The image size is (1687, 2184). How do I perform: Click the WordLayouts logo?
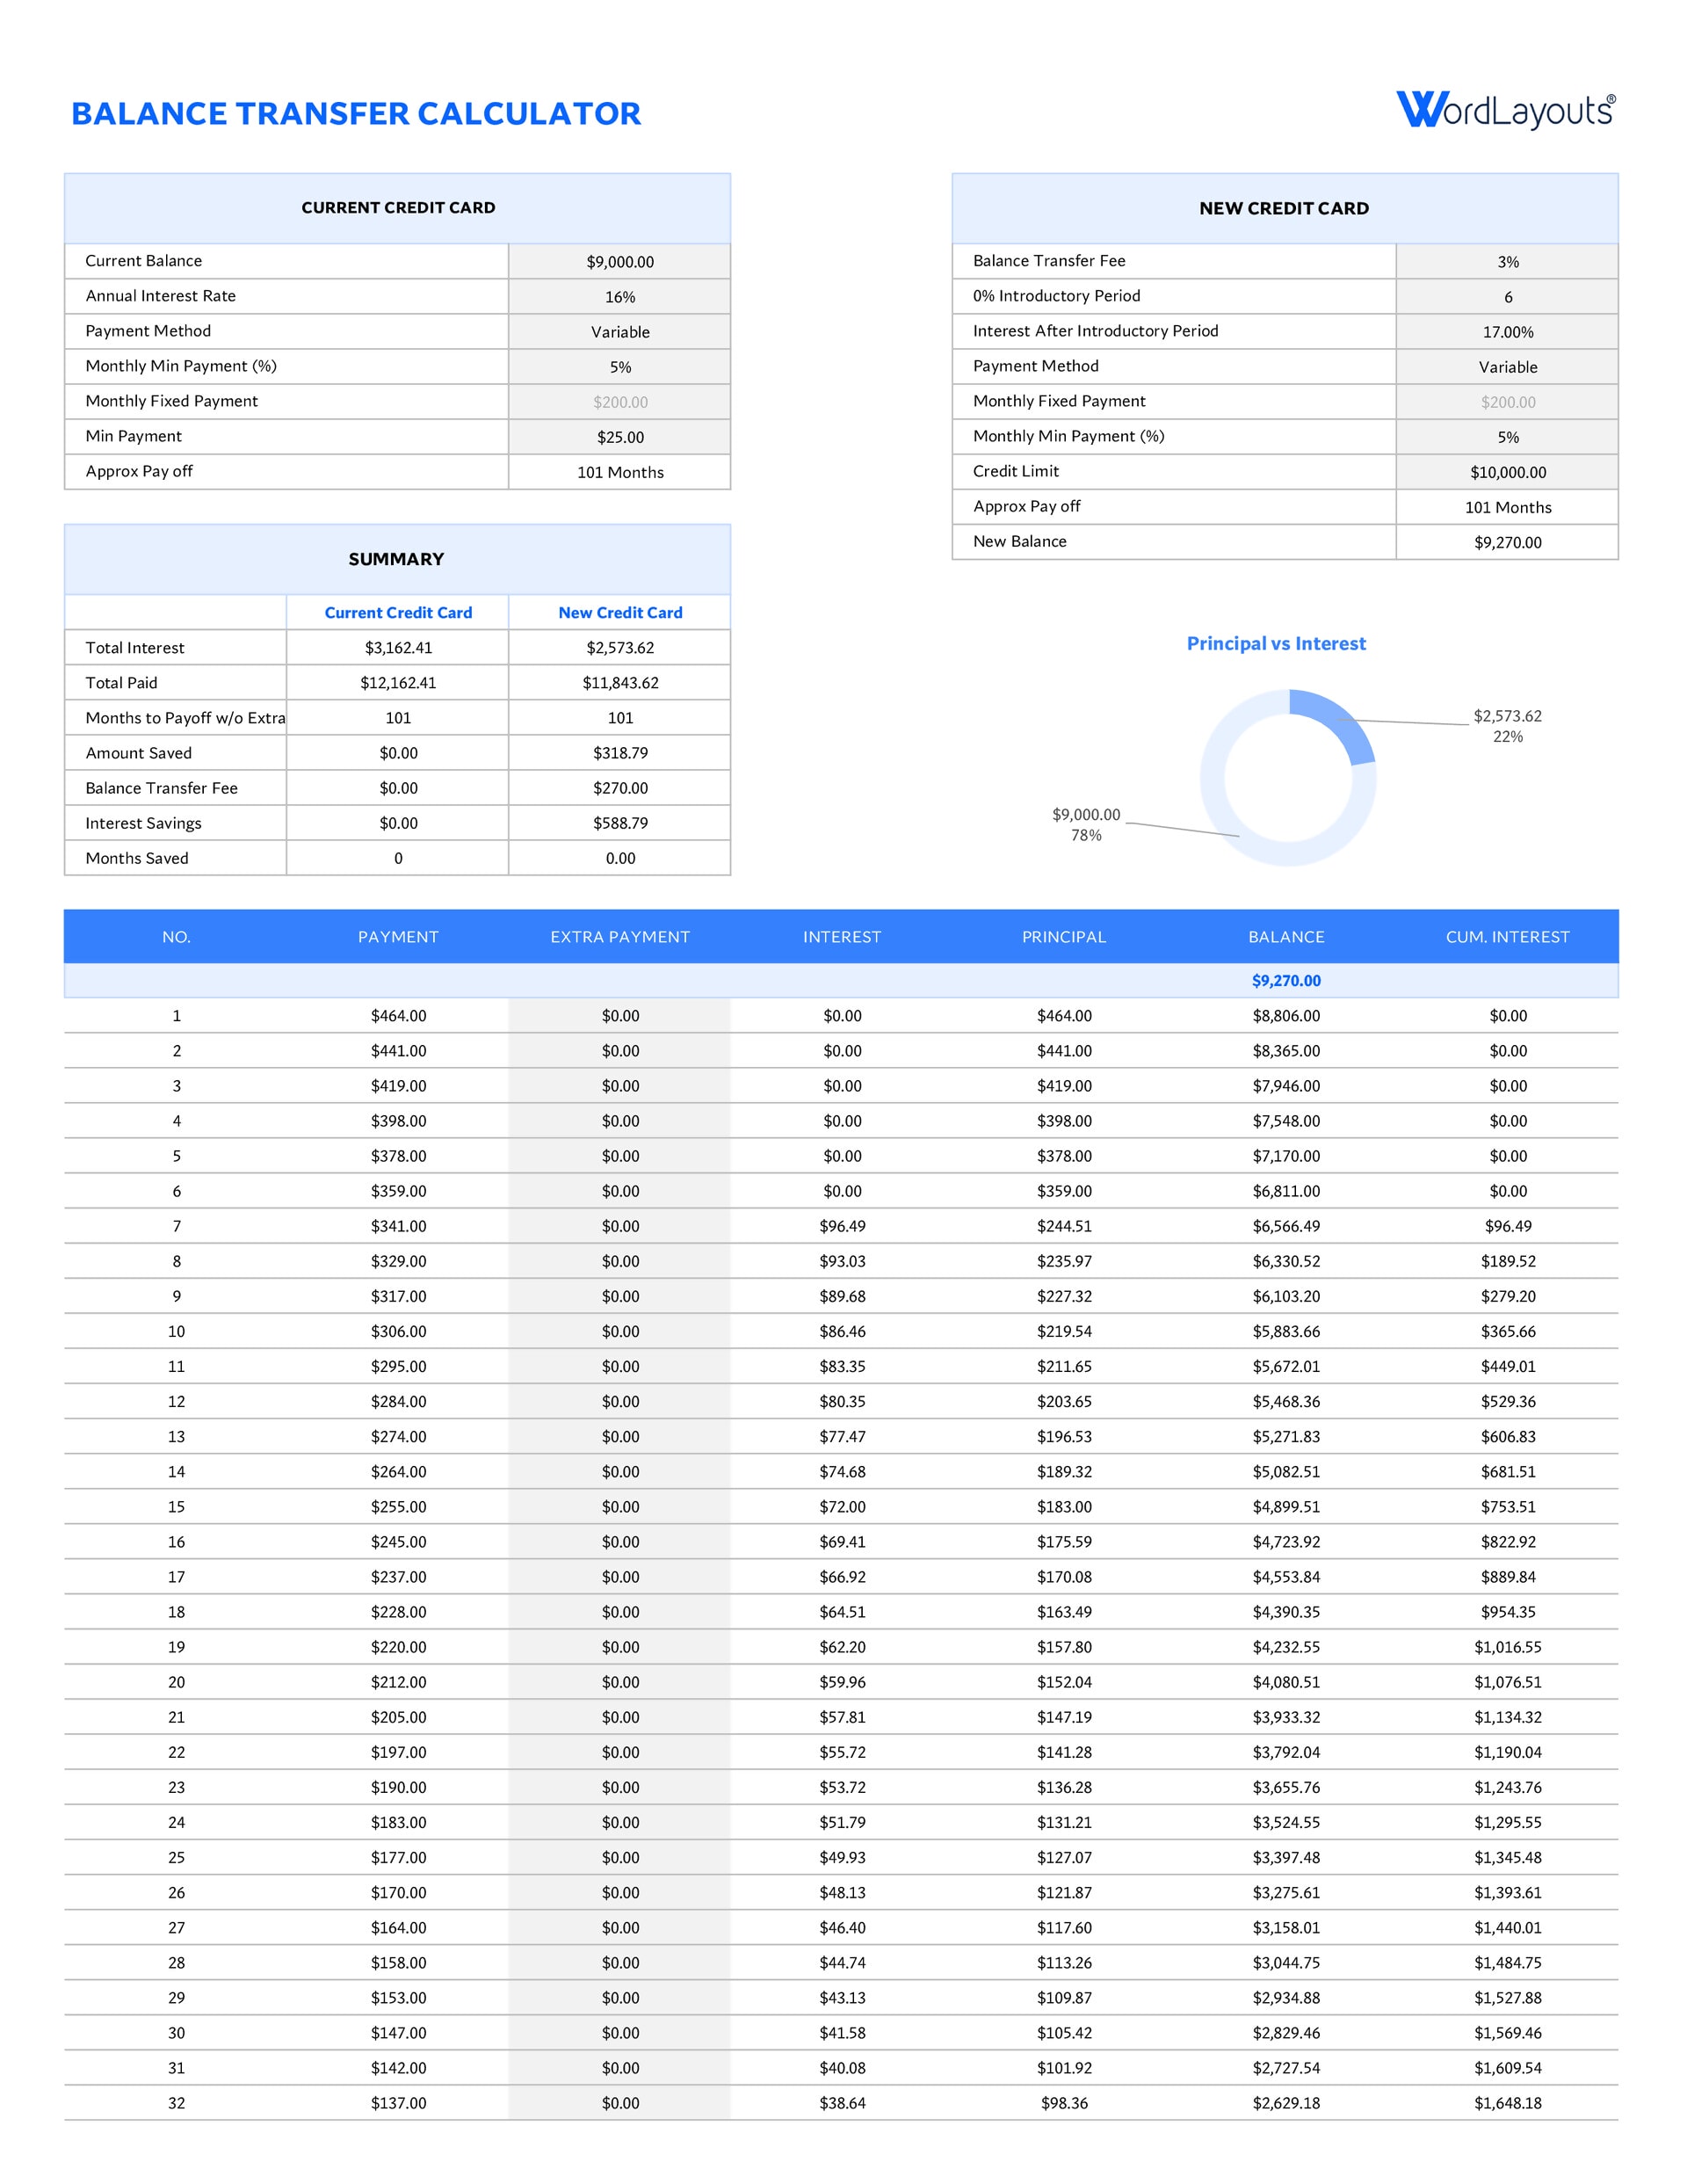(1505, 111)
